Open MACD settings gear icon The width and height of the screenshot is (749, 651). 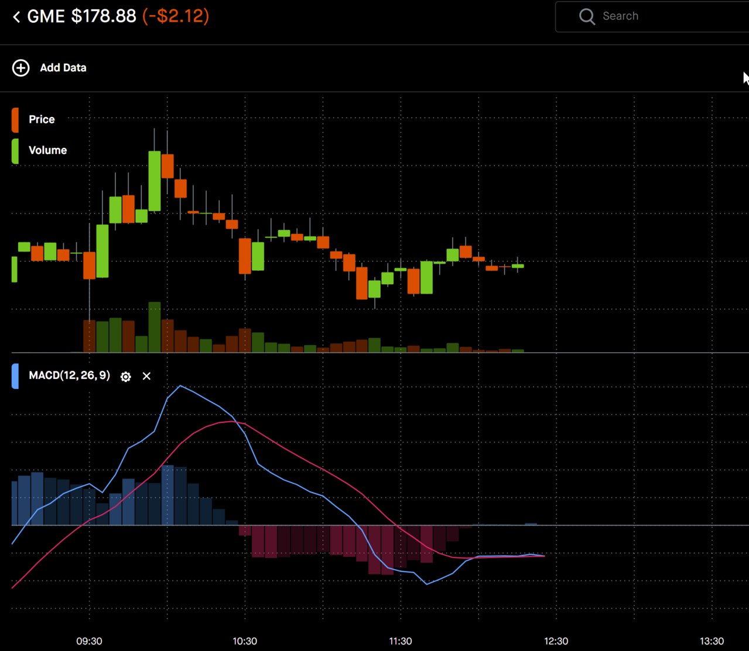coord(125,377)
